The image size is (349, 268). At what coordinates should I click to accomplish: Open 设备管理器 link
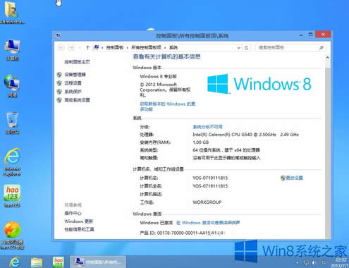pos(75,75)
